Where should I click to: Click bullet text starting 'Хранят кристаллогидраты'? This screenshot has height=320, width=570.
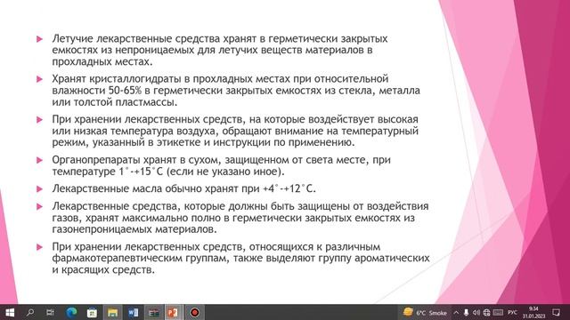pos(236,91)
